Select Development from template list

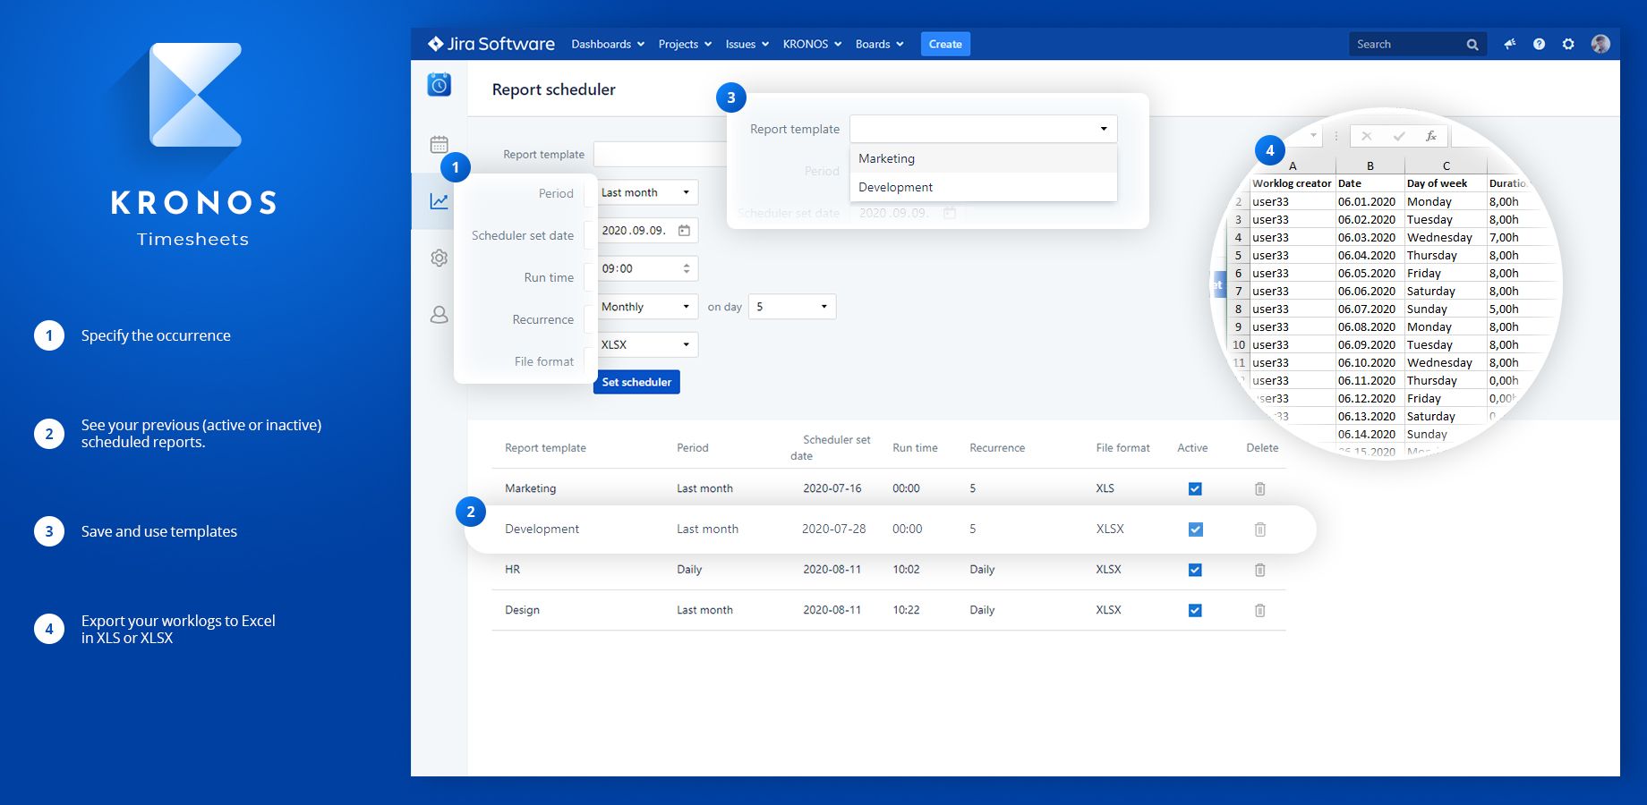tap(983, 187)
